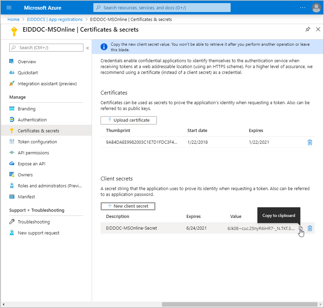Delete the EIDDOC-MSOnline-Secret client secret
Image resolution: width=324 pixels, height=308 pixels.
[310, 228]
